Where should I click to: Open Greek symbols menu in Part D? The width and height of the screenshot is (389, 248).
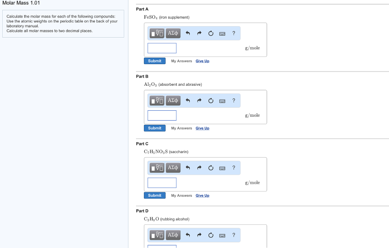point(173,235)
